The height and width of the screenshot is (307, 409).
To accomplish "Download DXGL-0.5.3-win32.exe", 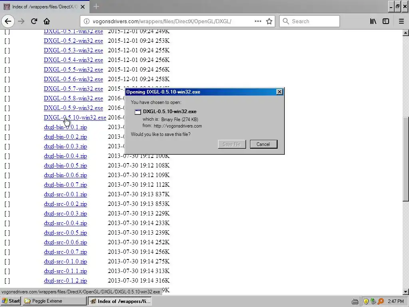I will click(73, 50).
